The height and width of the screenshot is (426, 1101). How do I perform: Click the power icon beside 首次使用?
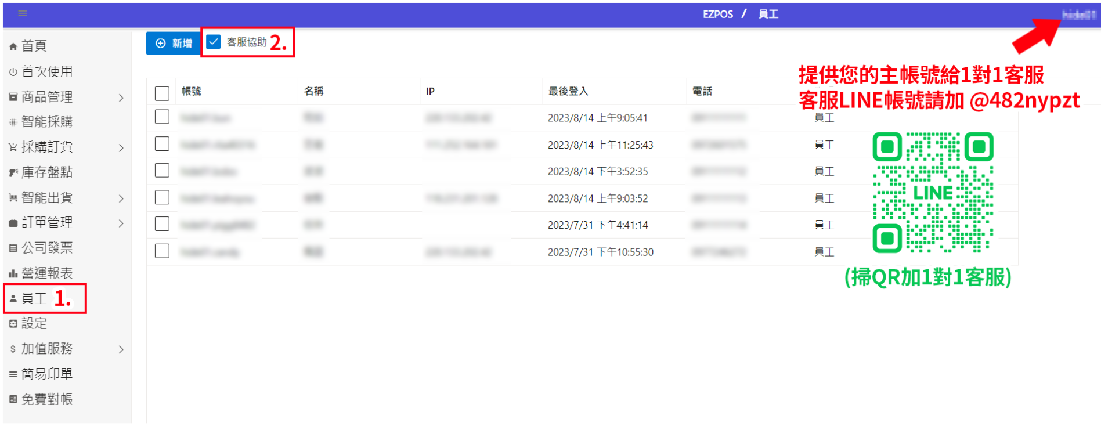[x=13, y=72]
